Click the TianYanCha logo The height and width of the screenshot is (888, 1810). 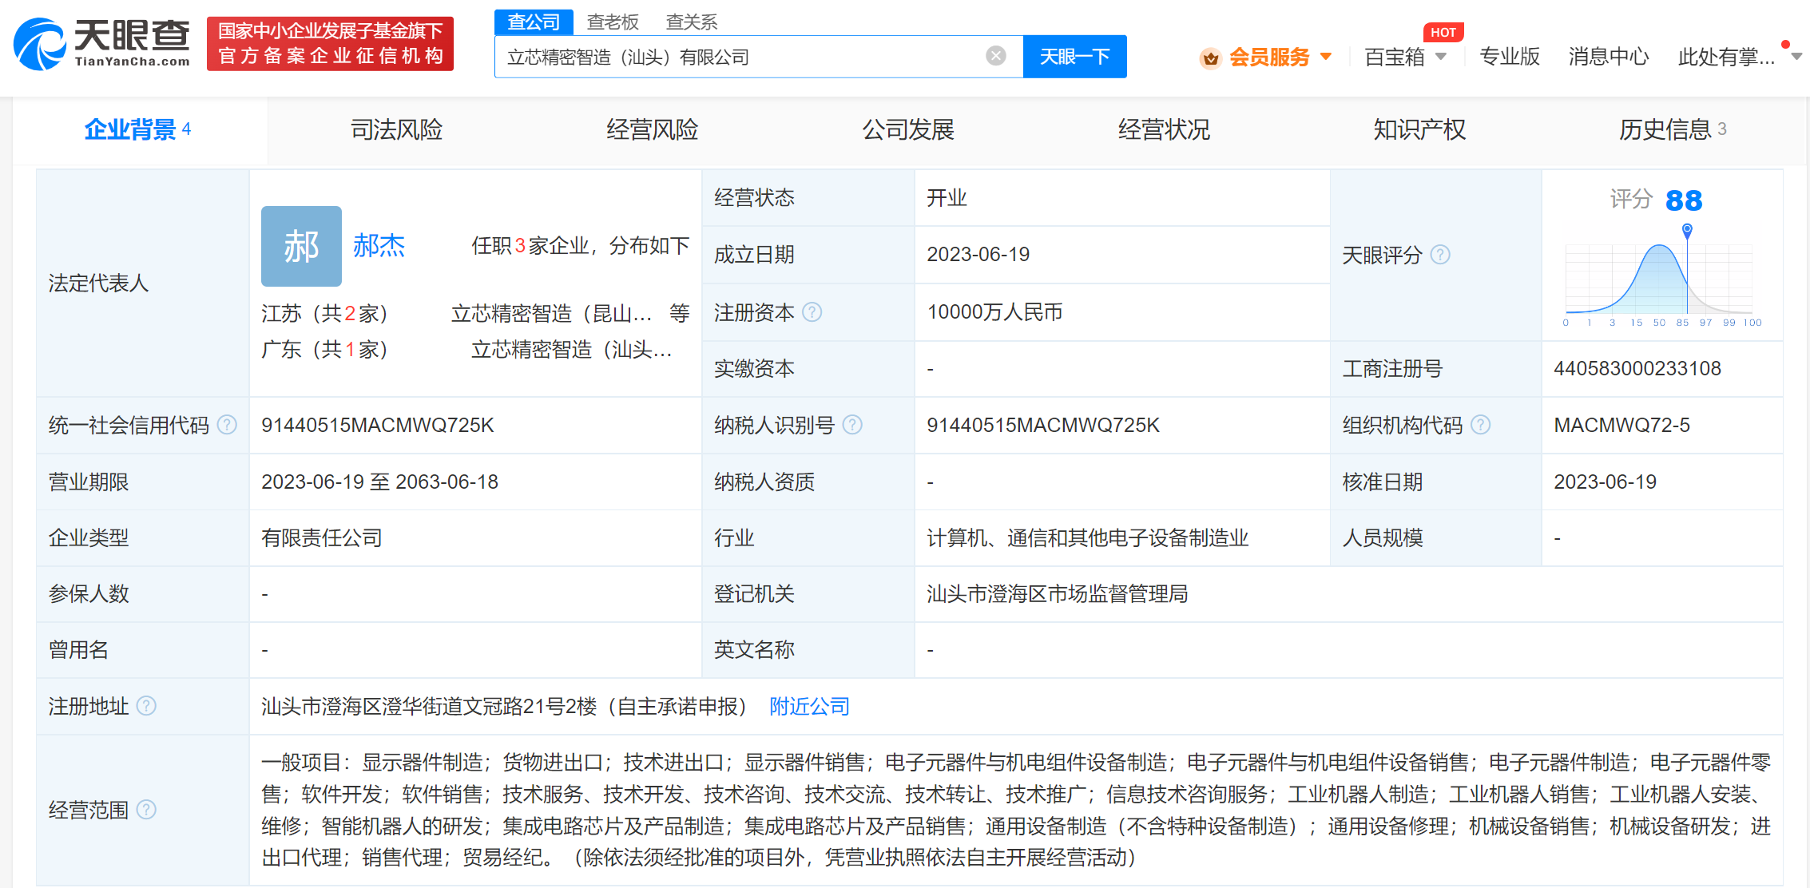[x=102, y=44]
